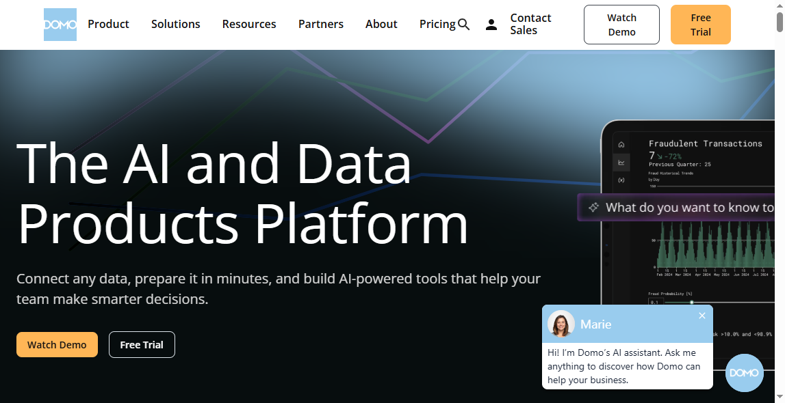Open the About menu
This screenshot has width=785, height=403.
pos(381,24)
